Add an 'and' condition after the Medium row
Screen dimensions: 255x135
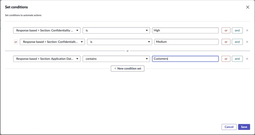(x=237, y=42)
